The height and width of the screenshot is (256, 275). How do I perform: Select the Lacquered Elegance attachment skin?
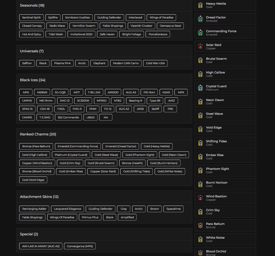tap(68, 209)
